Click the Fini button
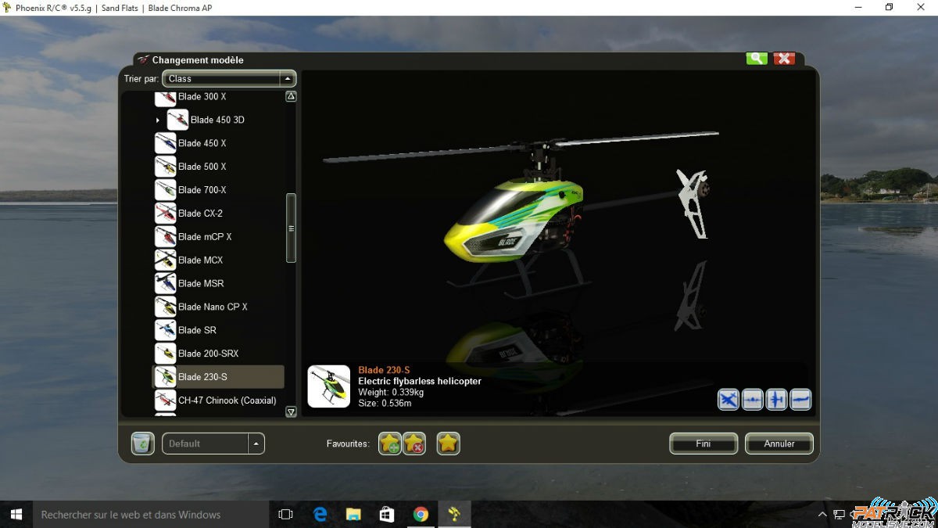This screenshot has width=938, height=528. point(703,444)
